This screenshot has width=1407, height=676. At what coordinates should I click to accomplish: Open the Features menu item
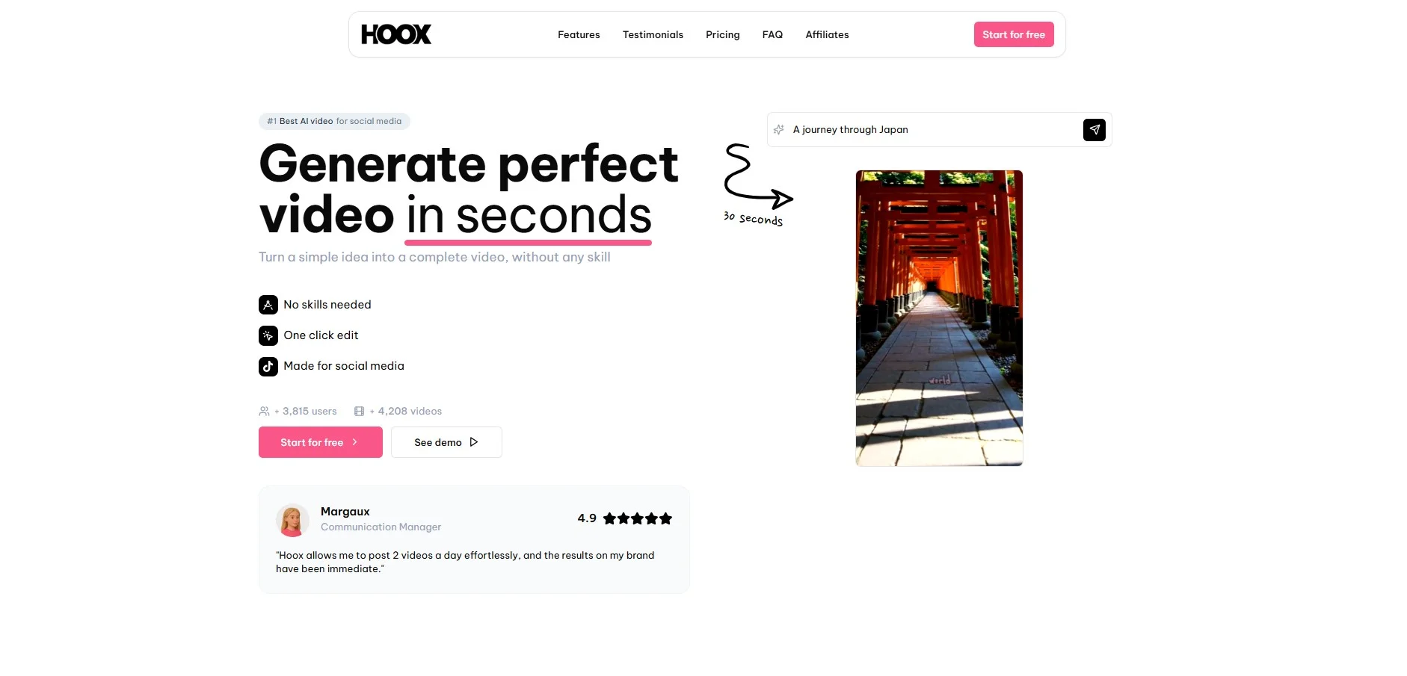click(579, 35)
